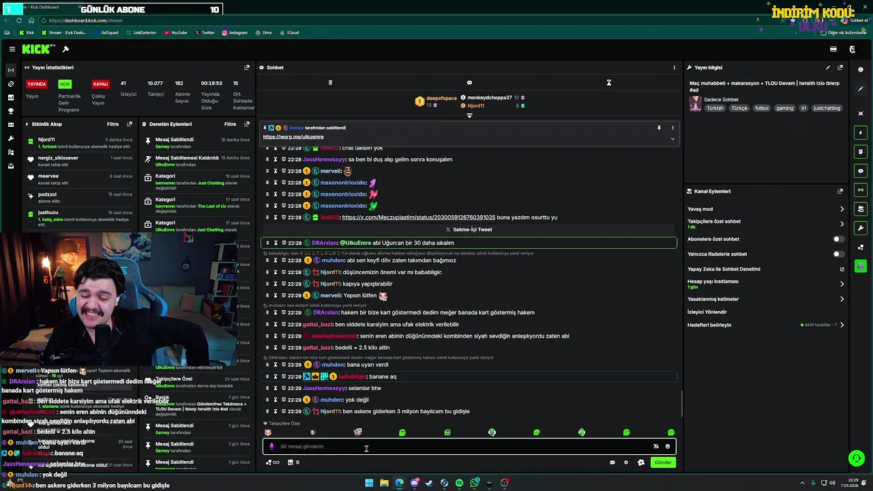This screenshot has width=873, height=491.
Task: Open the Filtre dropdown in Etkinlik Akışı
Action: 113,124
